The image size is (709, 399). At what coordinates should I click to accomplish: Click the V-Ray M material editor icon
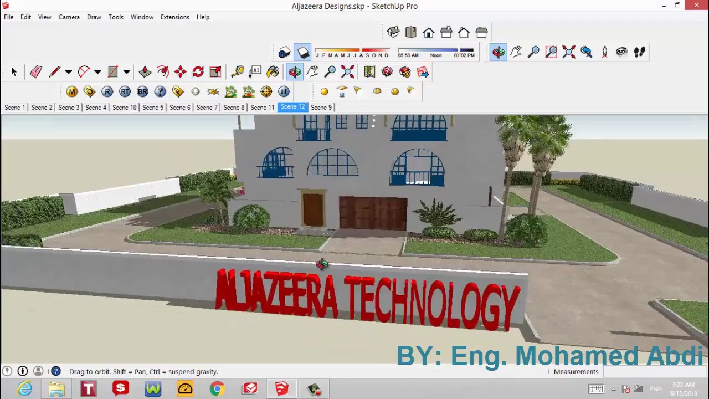click(72, 91)
